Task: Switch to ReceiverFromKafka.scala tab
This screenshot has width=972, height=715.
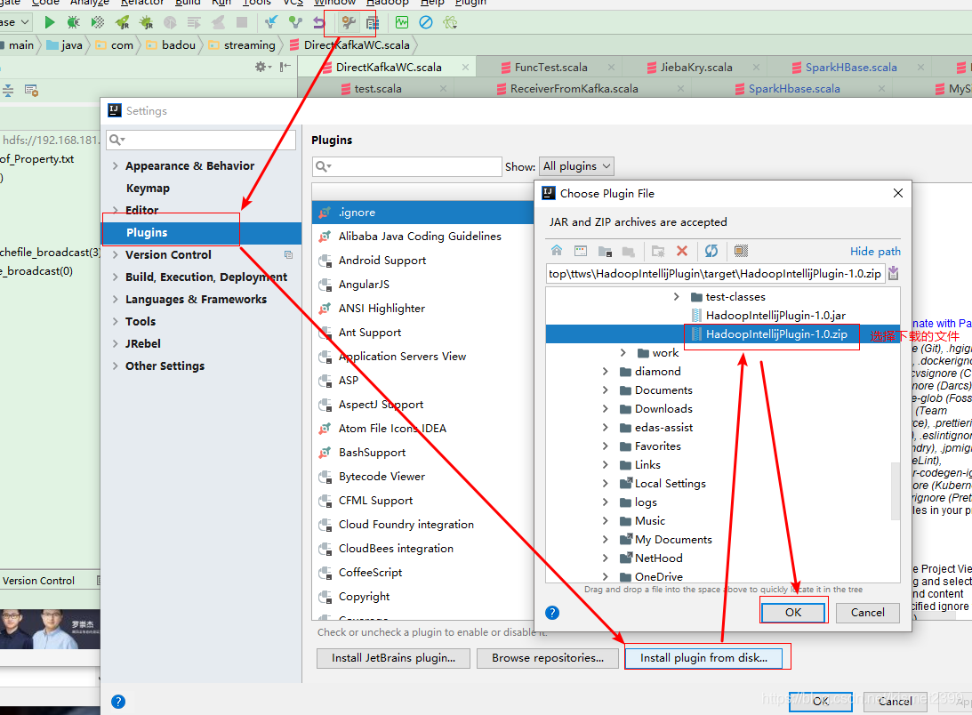Action: (x=574, y=89)
